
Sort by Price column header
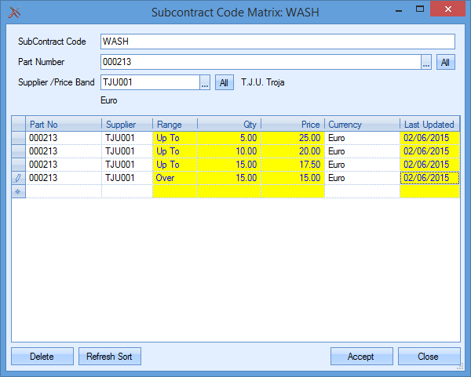292,124
